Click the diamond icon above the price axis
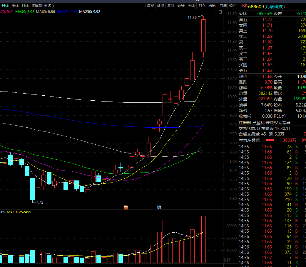306x267 pixels. 215,12
